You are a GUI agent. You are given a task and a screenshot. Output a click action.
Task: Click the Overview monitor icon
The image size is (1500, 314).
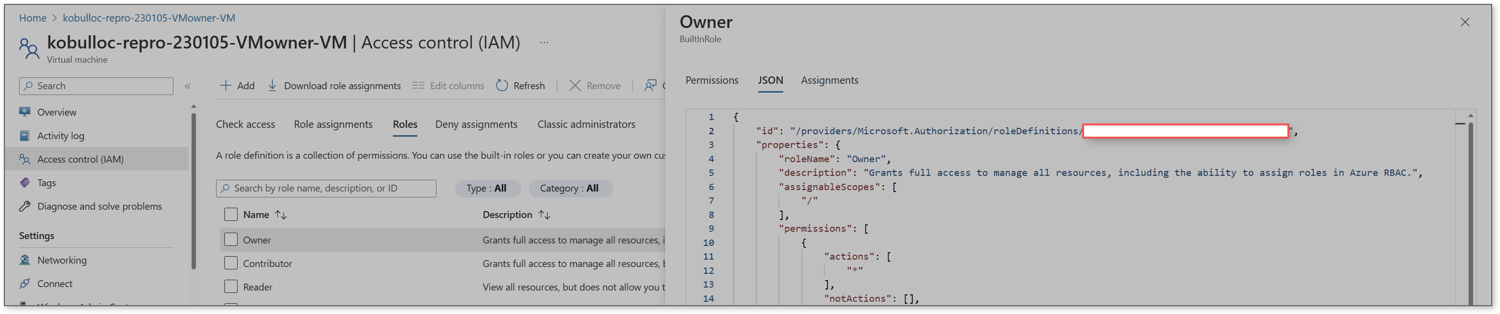24,112
